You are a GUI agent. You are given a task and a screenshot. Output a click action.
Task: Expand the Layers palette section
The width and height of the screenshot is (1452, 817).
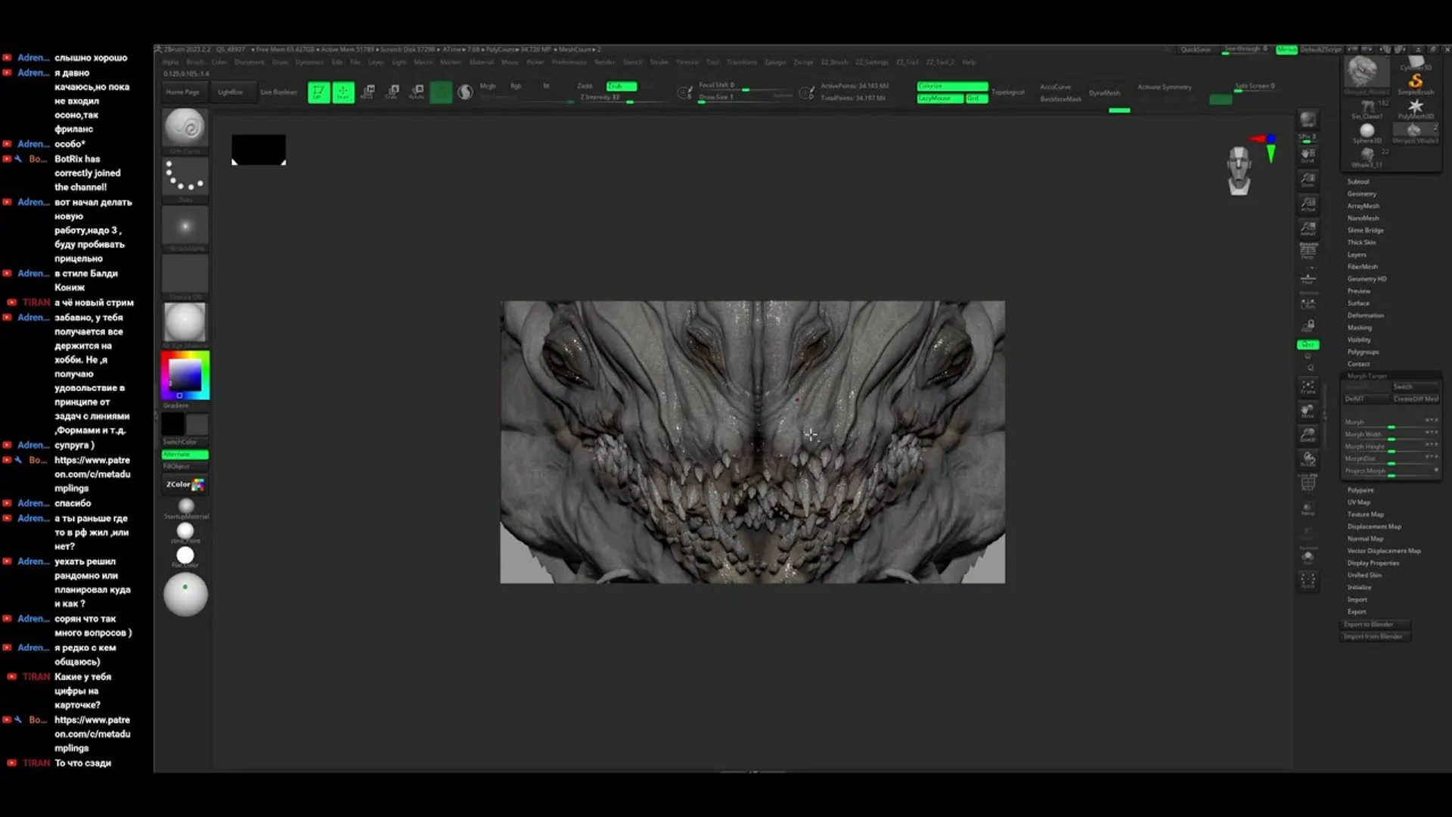(x=1357, y=254)
